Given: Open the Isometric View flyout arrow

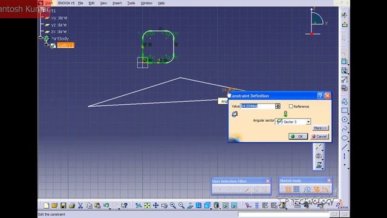Looking at the screenshot, I should point(211,208).
